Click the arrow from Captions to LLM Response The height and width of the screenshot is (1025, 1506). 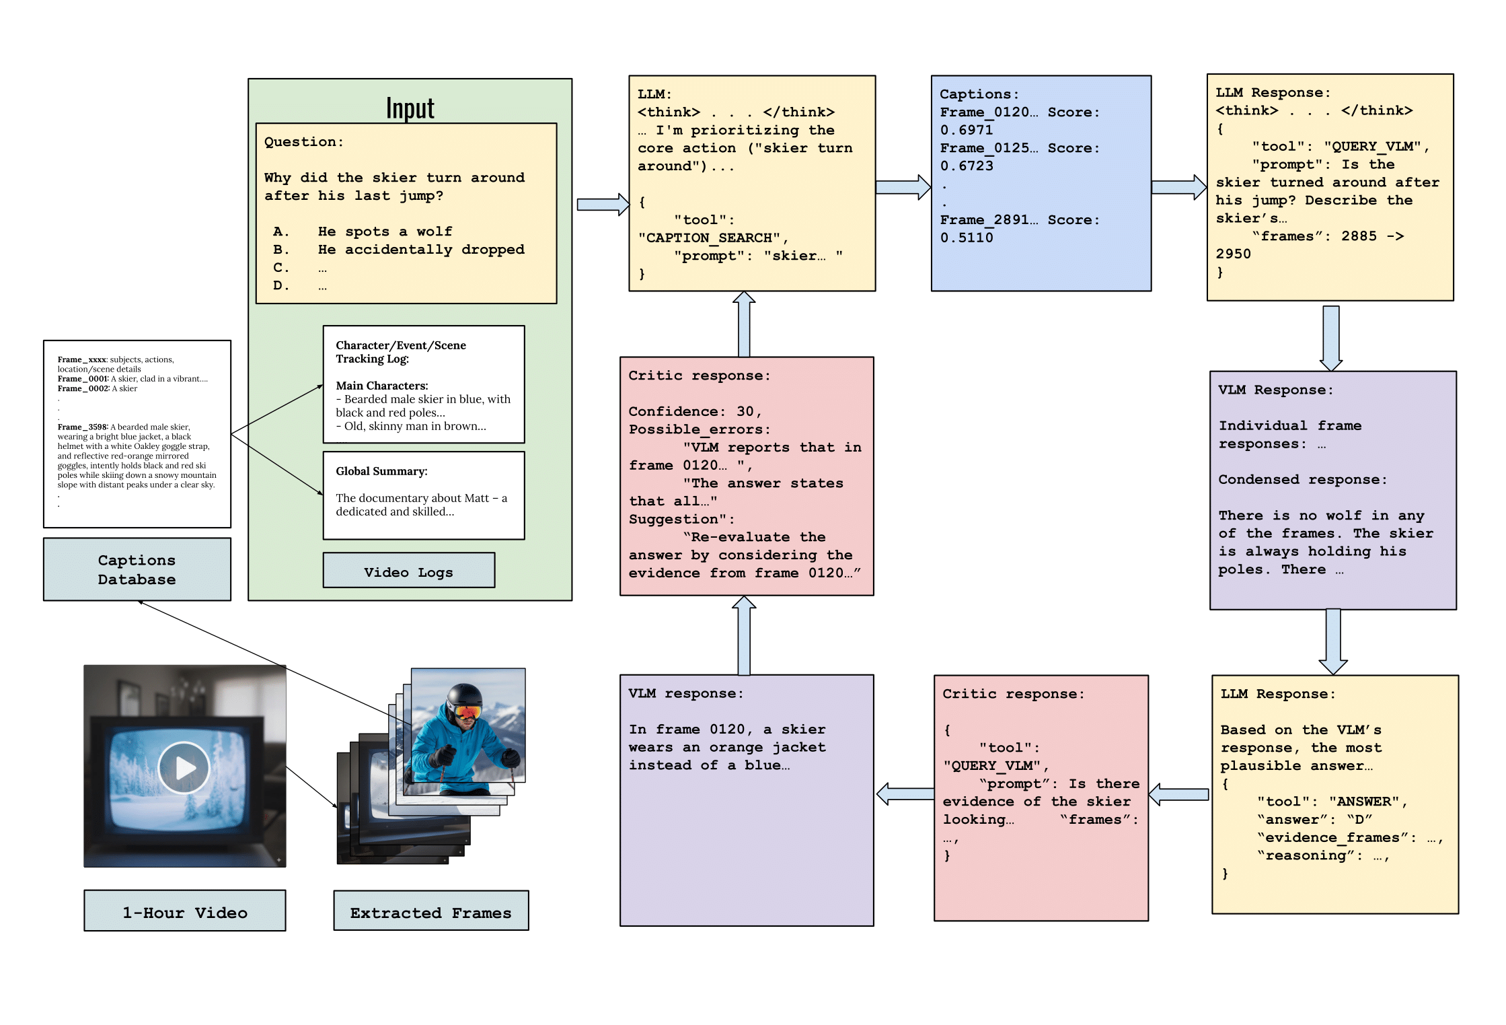coord(1178,187)
